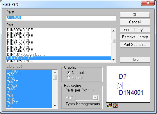Select D1N3912/DIODE in part list
Viewport: 157px width, 114px height.
(x=59, y=44)
